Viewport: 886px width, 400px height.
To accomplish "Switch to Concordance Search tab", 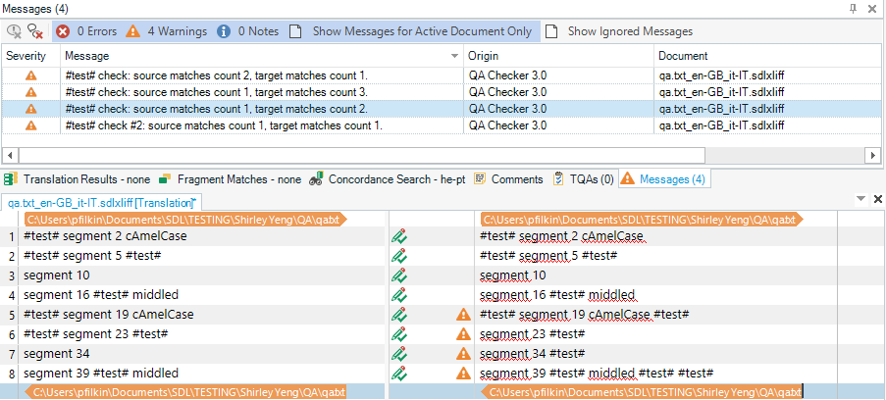I will [x=388, y=179].
